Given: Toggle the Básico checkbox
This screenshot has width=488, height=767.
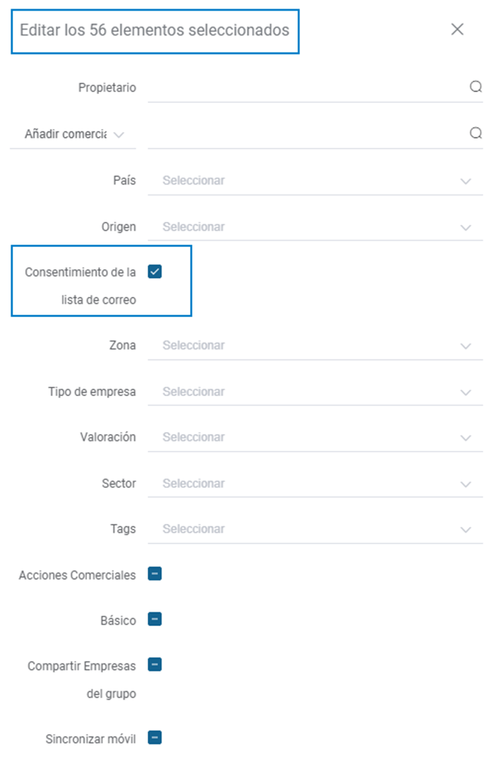Looking at the screenshot, I should click(155, 619).
